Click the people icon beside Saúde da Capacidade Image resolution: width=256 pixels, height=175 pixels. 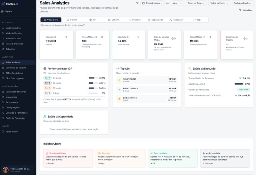point(45,116)
